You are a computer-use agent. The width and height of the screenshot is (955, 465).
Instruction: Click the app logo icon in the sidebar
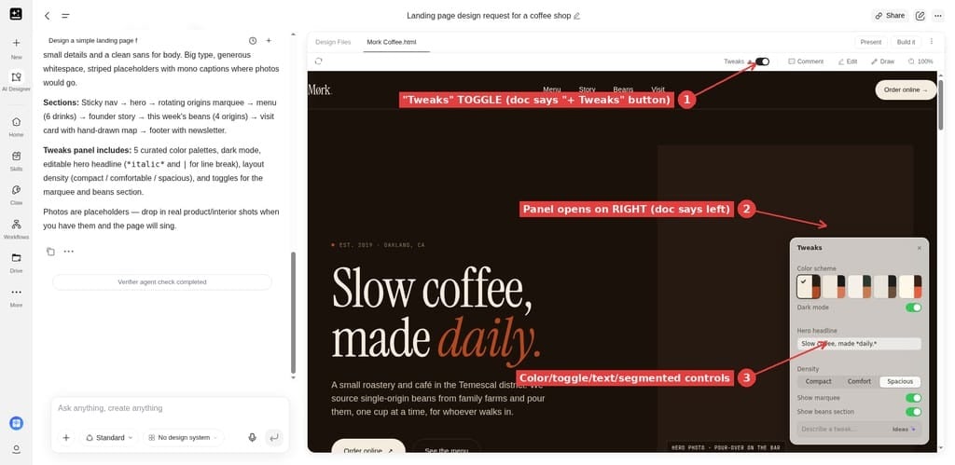pos(16,14)
